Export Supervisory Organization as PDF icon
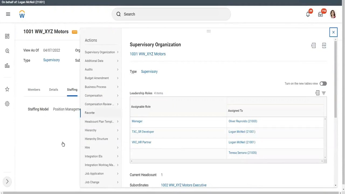The height and width of the screenshot is (194, 345). (324, 46)
